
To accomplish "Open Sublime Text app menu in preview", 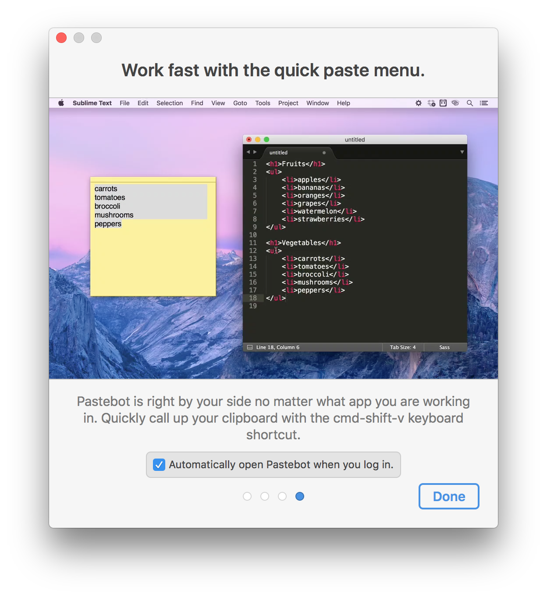I will coord(92,103).
